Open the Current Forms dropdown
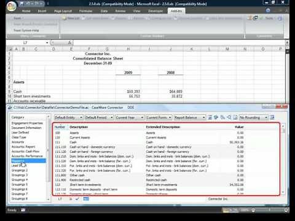This screenshot has width=295, height=221. click(159, 117)
